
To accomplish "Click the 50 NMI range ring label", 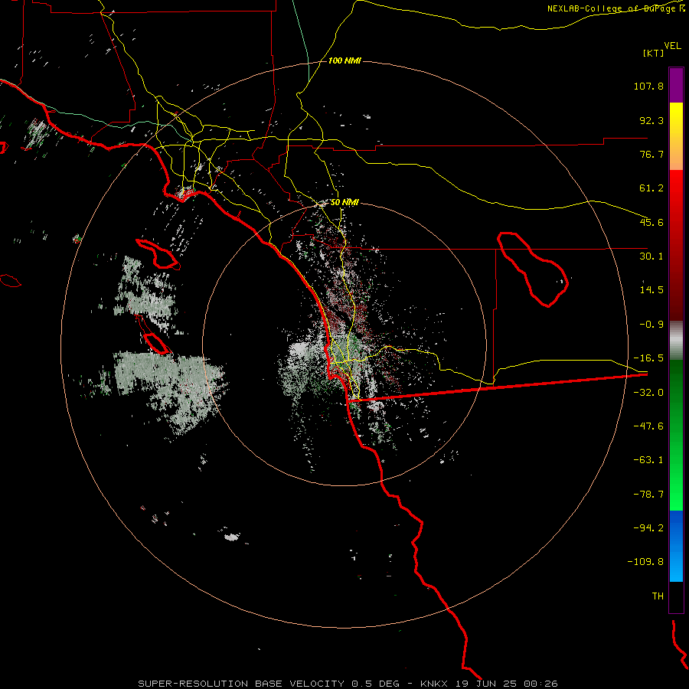I will (344, 203).
